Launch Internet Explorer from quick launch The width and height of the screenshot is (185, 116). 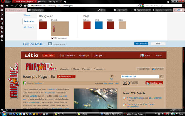[17, 114]
